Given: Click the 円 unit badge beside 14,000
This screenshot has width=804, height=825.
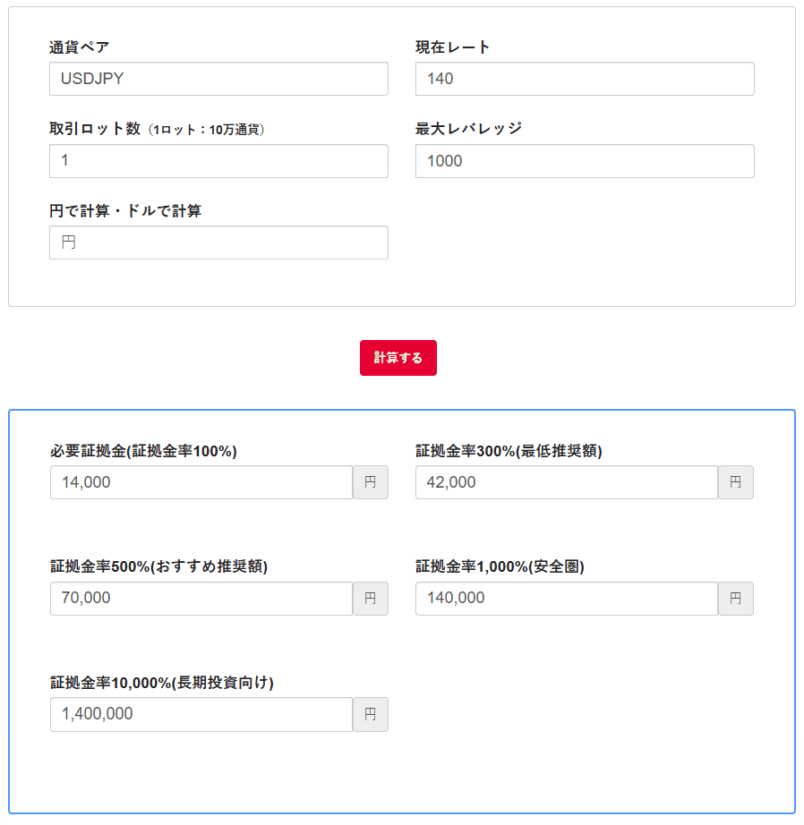Looking at the screenshot, I should coord(371,482).
